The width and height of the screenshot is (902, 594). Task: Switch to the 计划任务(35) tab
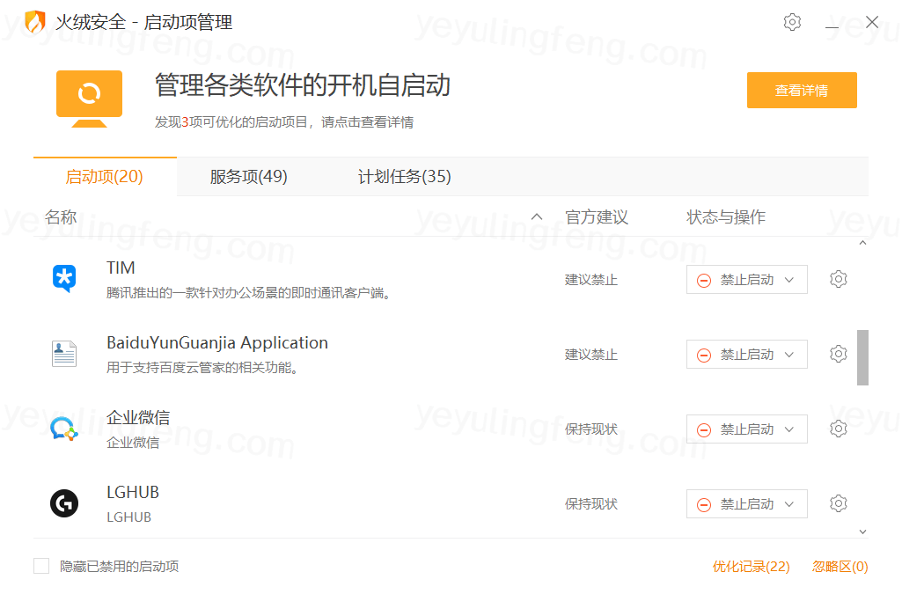click(x=405, y=177)
